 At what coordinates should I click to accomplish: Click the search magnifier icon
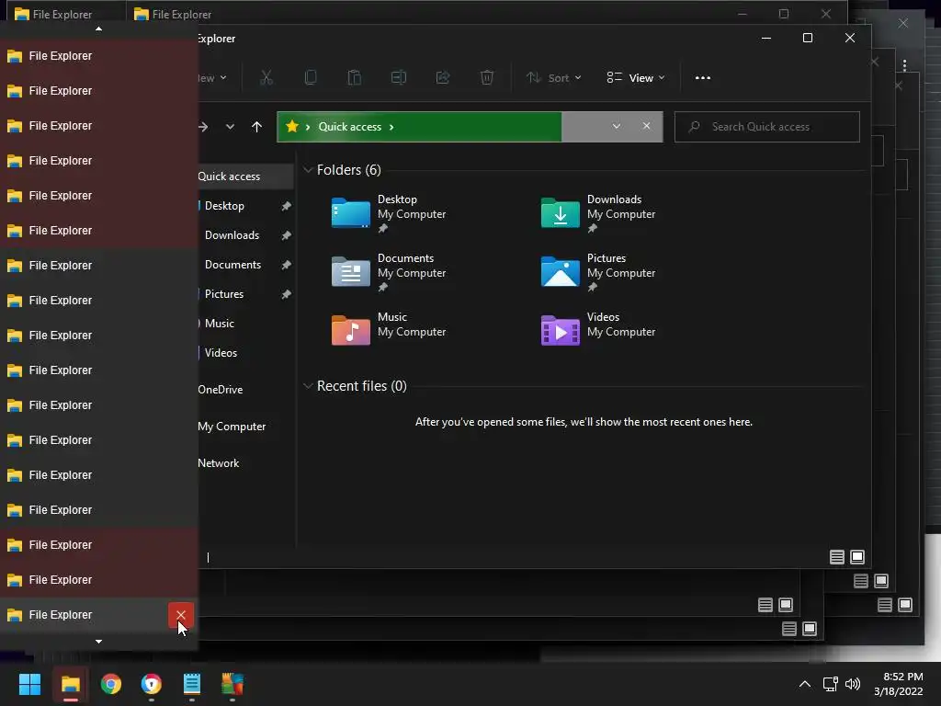695,127
